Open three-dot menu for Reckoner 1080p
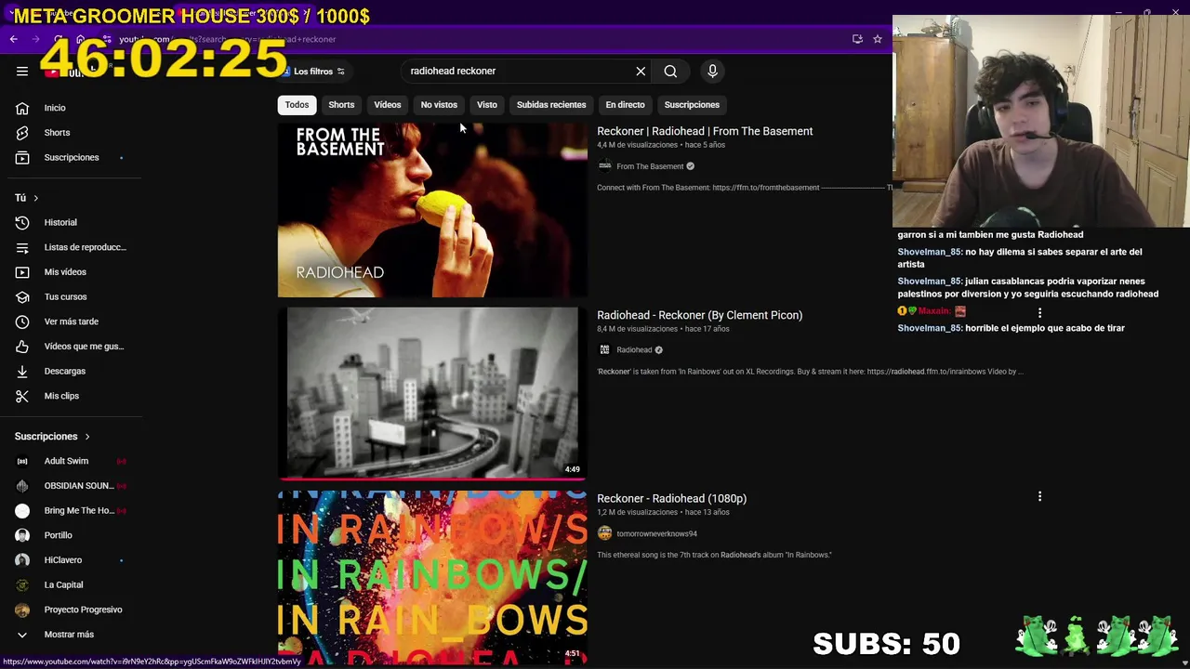 (1039, 497)
